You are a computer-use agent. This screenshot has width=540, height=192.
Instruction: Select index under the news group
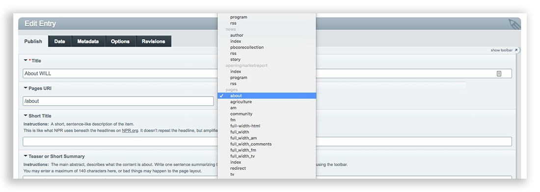pos(267,41)
